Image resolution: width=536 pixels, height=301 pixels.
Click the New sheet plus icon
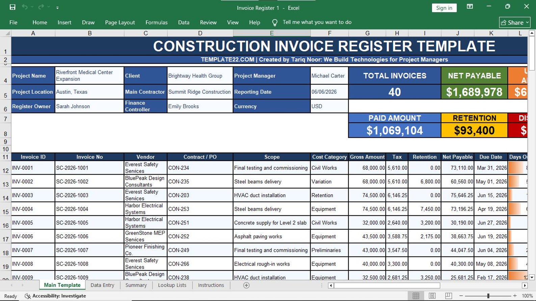click(246, 285)
